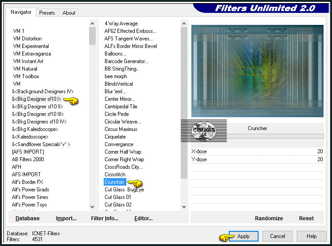Select &<Background Designers IV> category

pos(43,91)
